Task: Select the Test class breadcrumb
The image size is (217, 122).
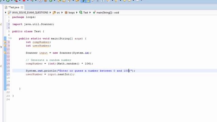Action: [x=84, y=13]
